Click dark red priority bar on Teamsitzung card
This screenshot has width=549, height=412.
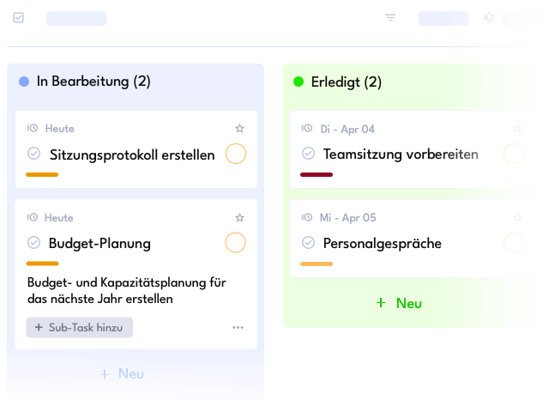coord(317,174)
